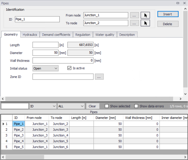Open the Initial status dropdown
This screenshot has width=188, height=160.
click(x=46, y=68)
